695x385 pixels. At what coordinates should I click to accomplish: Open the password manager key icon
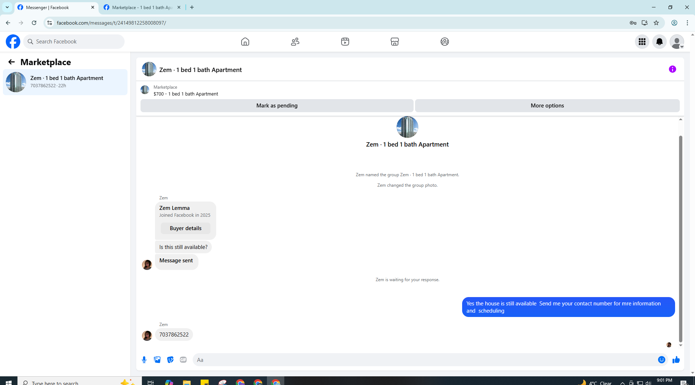pyautogui.click(x=633, y=23)
